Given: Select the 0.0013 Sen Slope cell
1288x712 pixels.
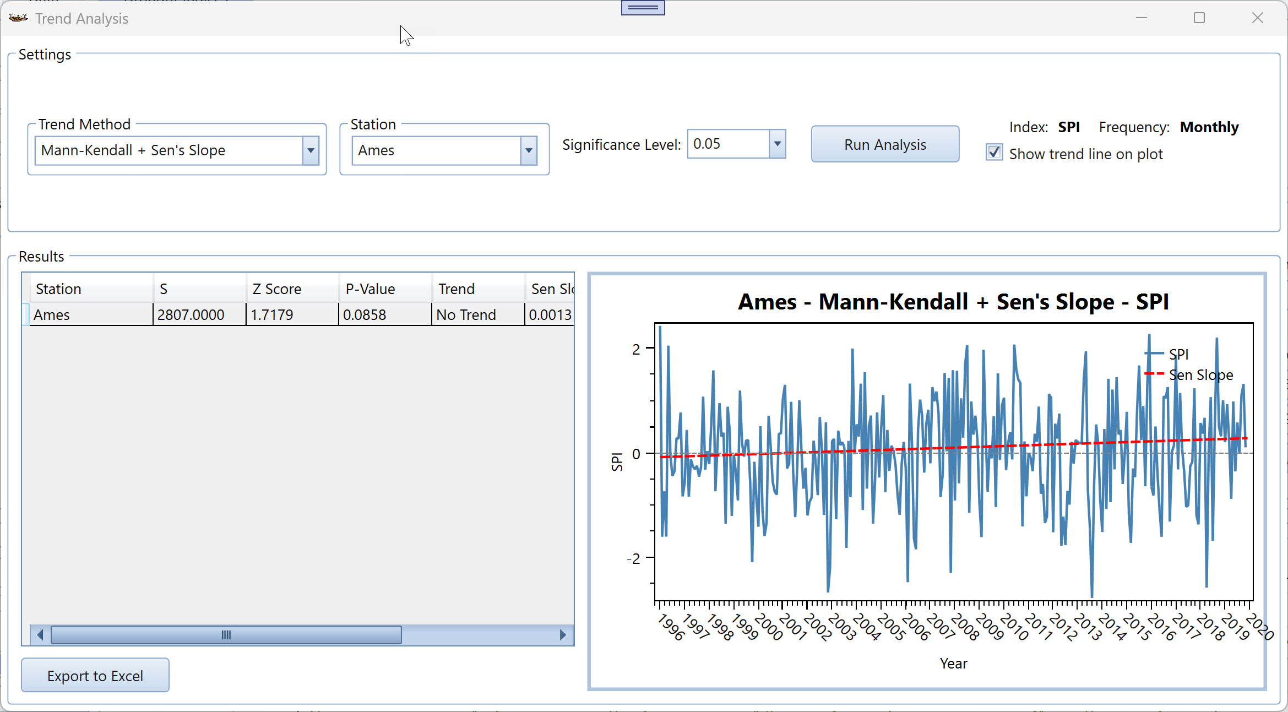Looking at the screenshot, I should click(x=550, y=314).
